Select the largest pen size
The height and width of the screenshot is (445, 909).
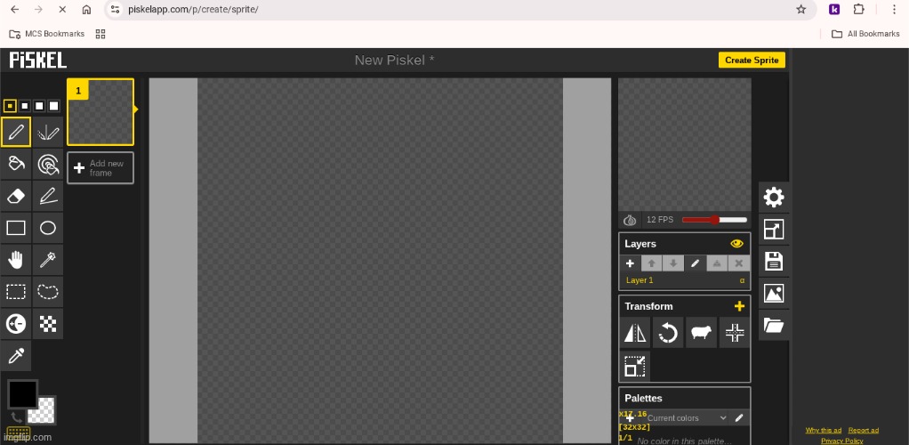[x=54, y=106]
